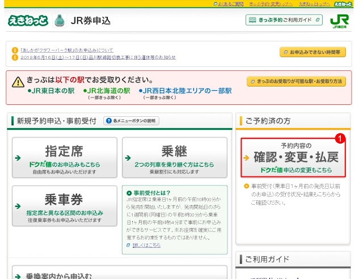
Task: Go to えきねっとトップへ link
Action: (314, 4)
